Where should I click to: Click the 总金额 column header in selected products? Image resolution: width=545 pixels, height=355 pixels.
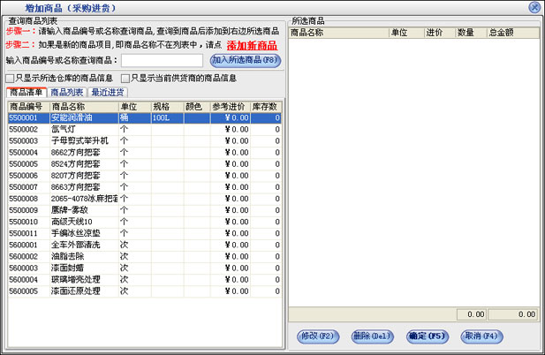tap(503, 32)
